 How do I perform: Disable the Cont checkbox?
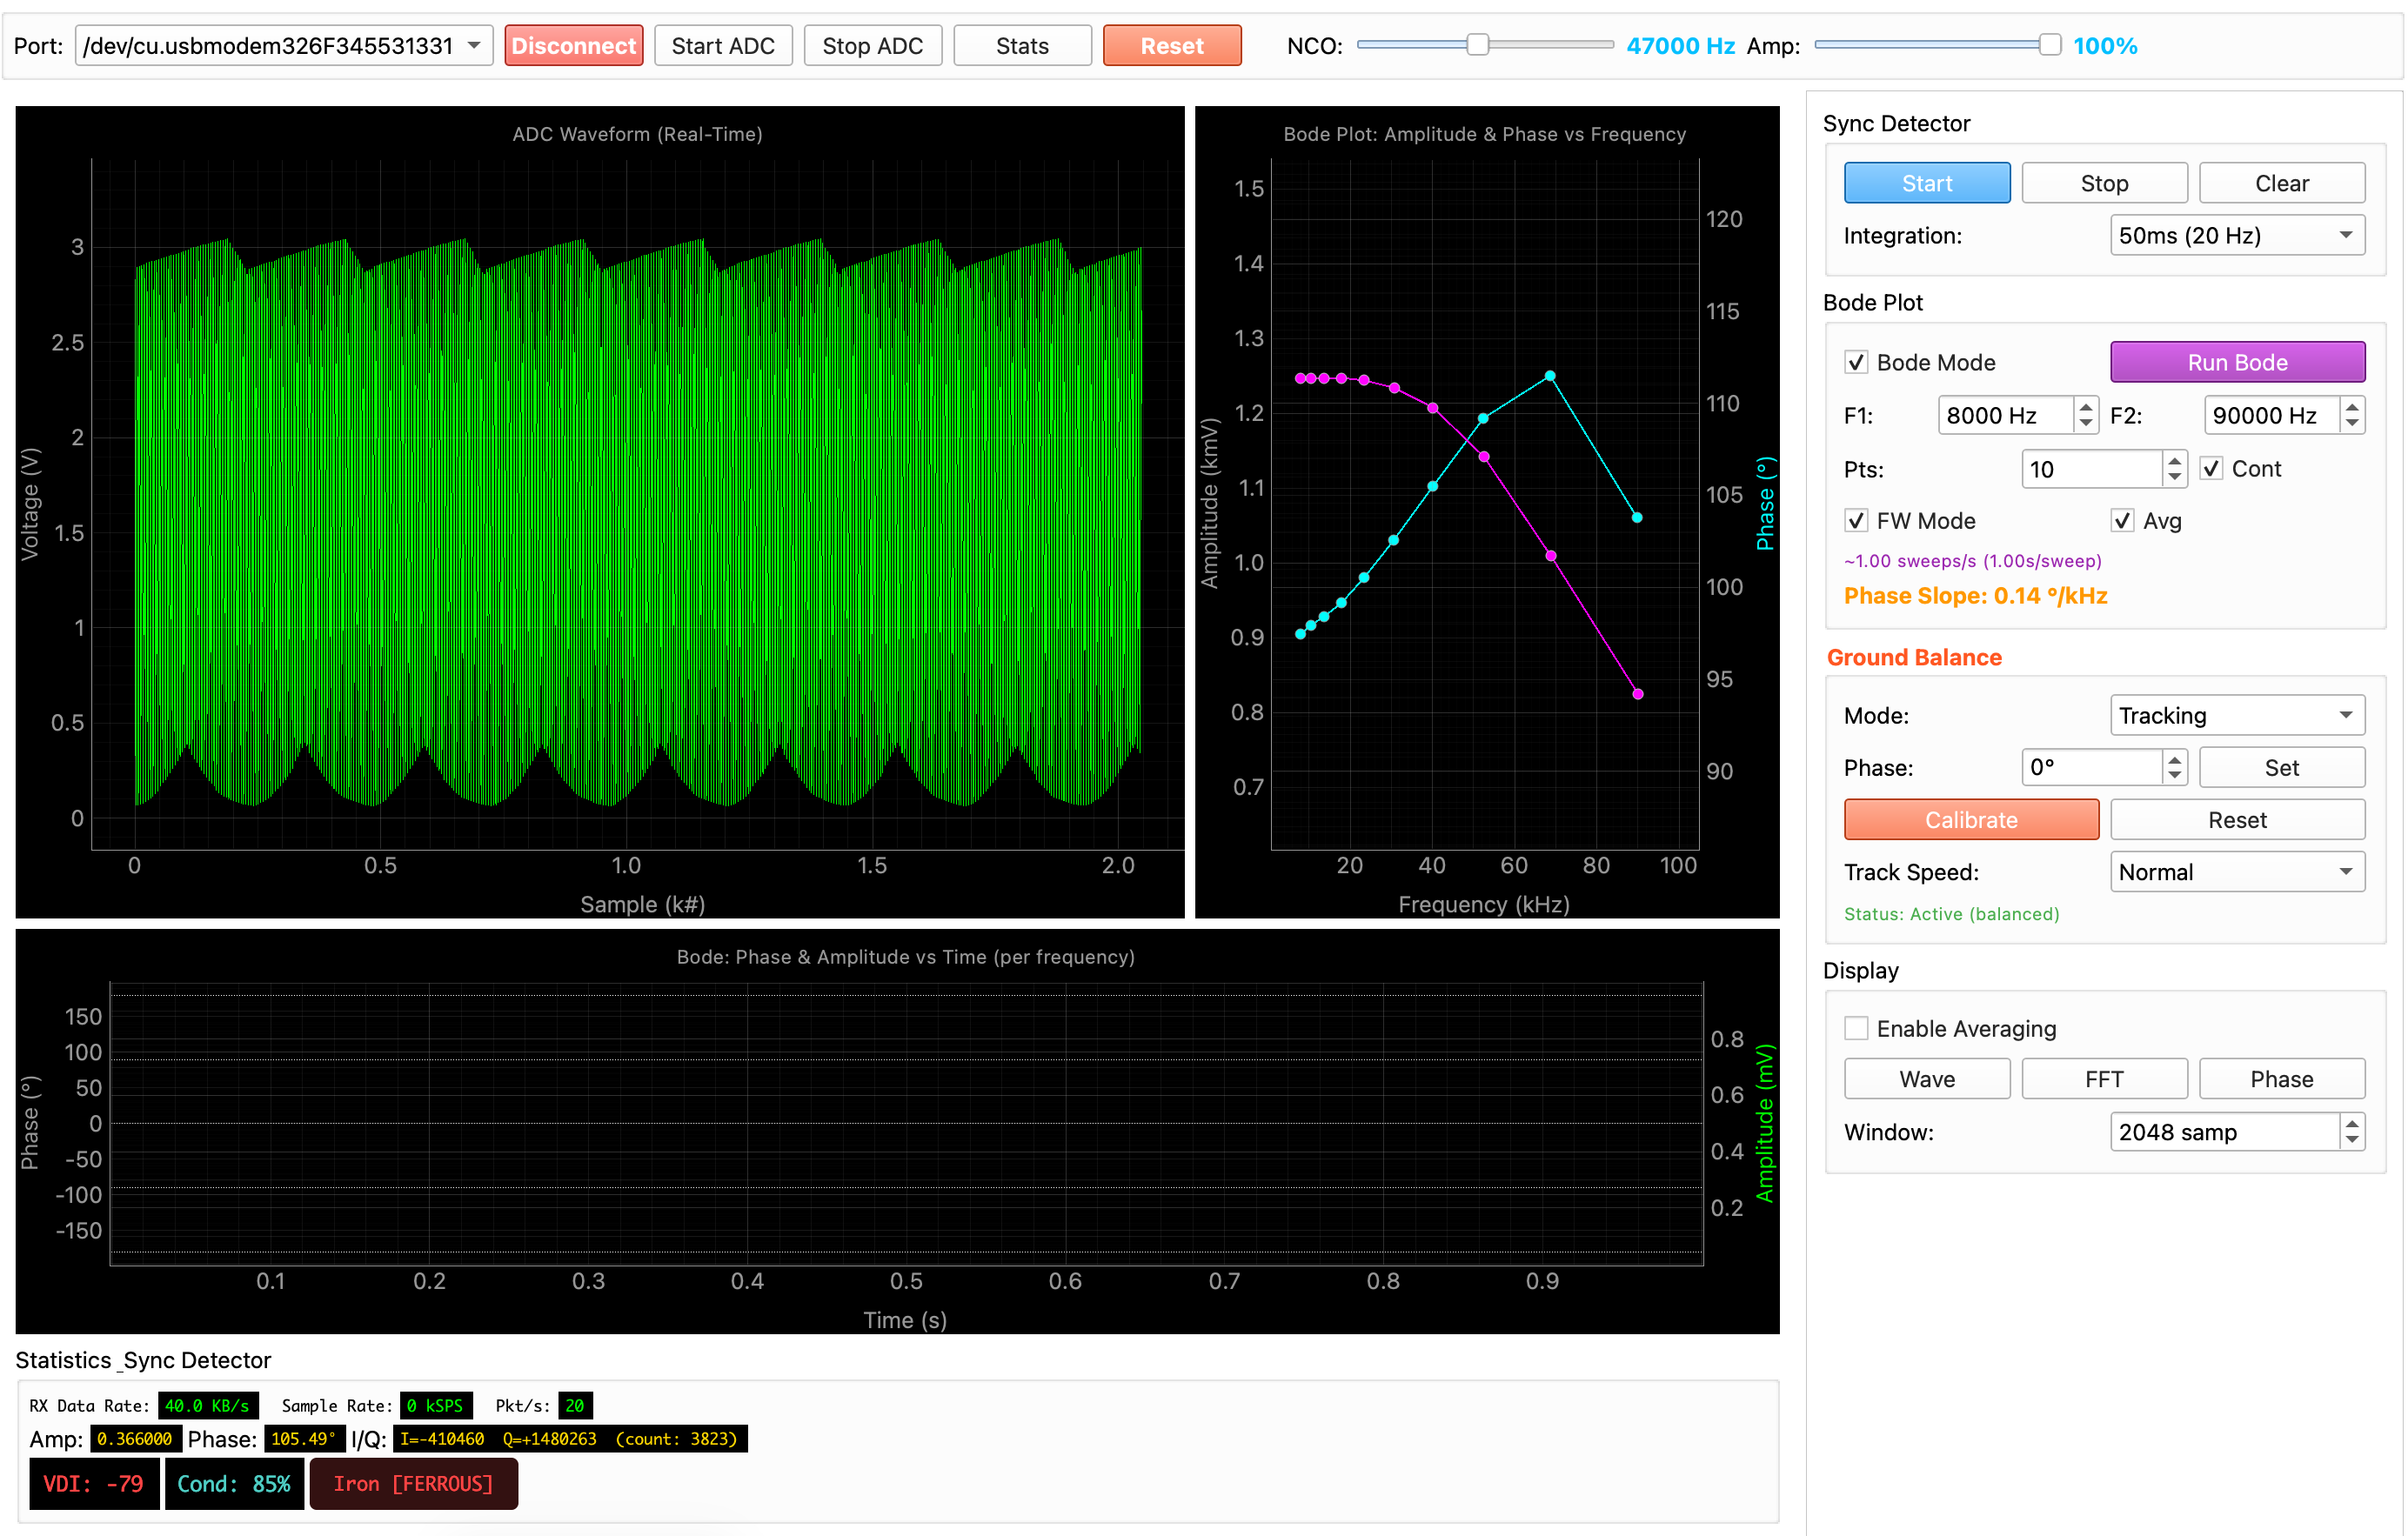2212,468
